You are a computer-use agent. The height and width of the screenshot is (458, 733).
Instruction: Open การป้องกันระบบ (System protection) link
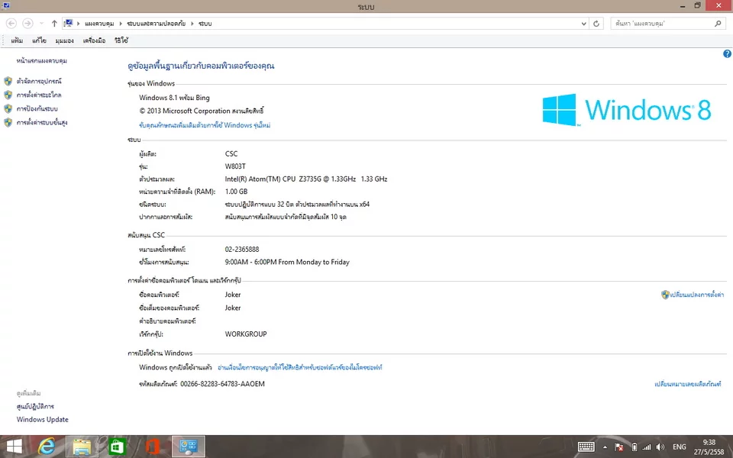point(37,109)
